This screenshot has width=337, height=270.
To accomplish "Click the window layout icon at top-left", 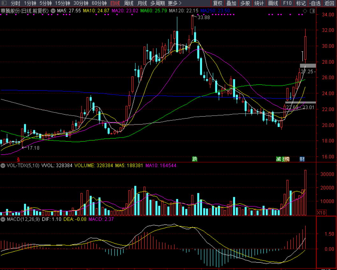I will [x=4, y=4].
